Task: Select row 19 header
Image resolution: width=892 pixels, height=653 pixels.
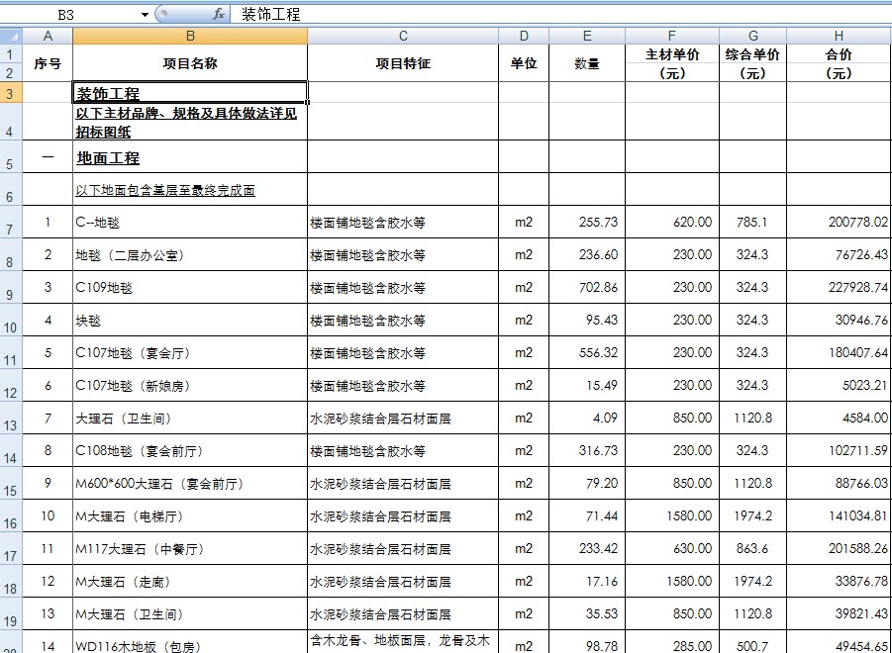Action: [11, 613]
